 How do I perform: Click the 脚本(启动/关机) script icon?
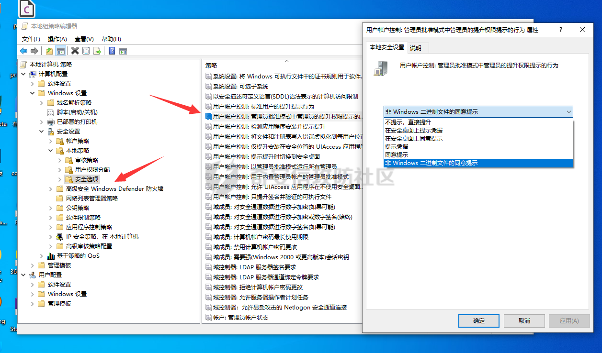point(51,112)
